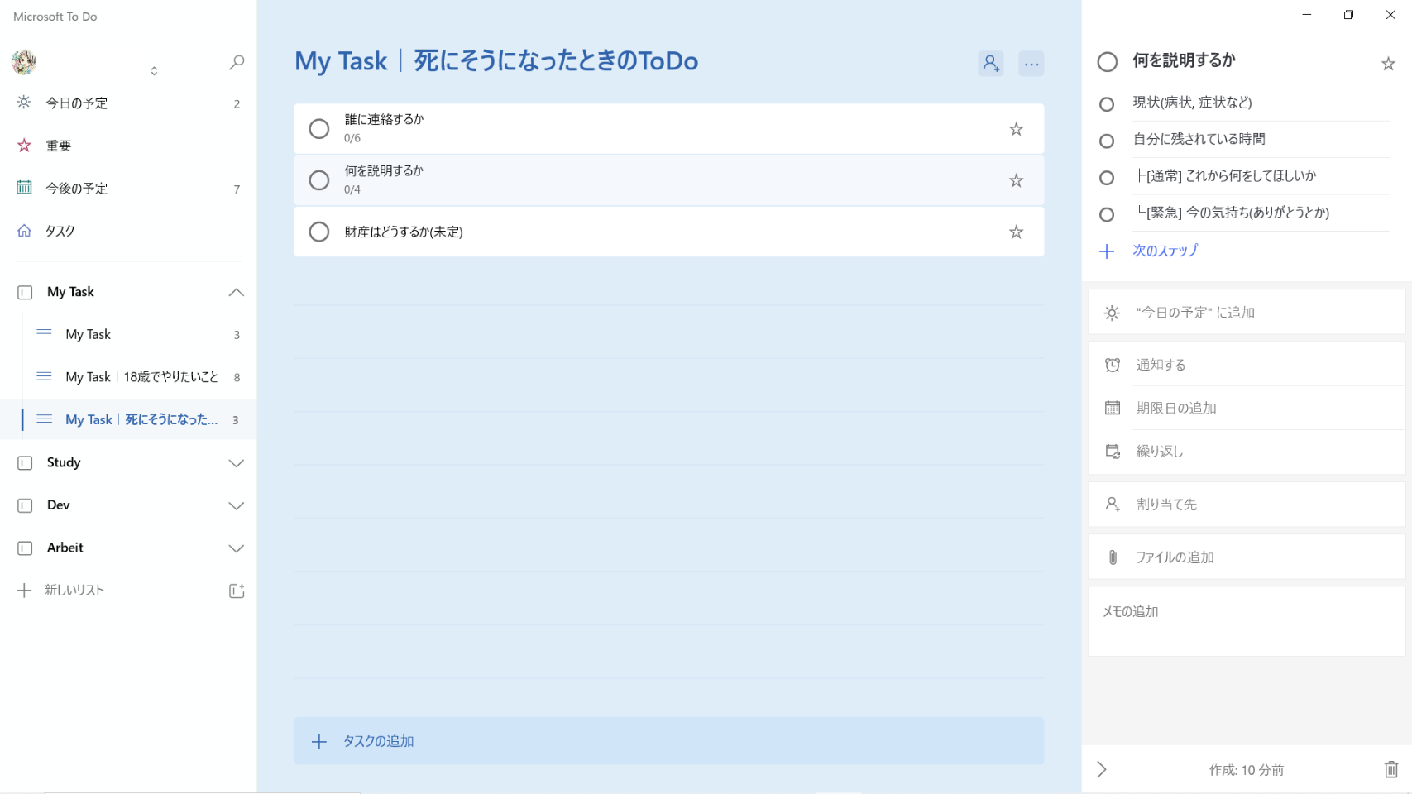Select the 18歳でやりたいこと list
This screenshot has height=794, width=1412.
141,377
